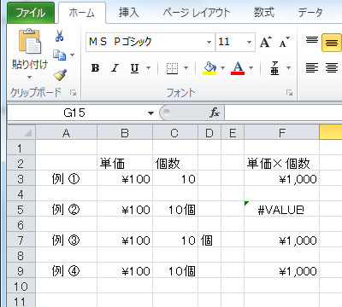Select the #VALUE! error cell

click(x=281, y=210)
